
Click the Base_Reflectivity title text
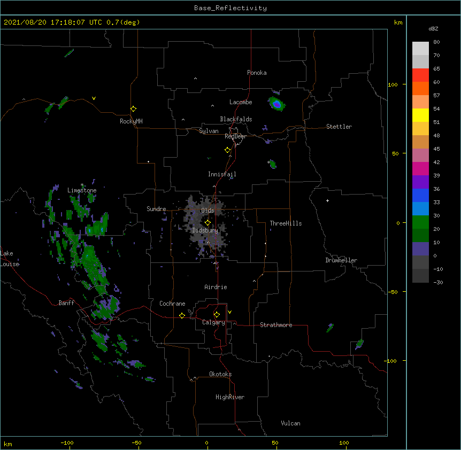pyautogui.click(x=231, y=8)
